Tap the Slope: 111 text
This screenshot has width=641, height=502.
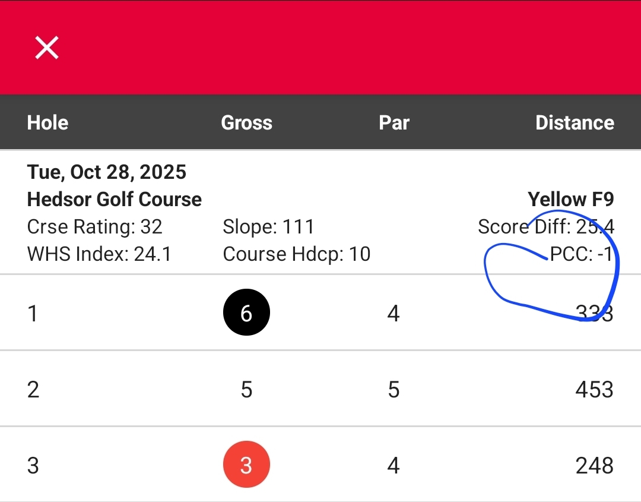point(269,227)
